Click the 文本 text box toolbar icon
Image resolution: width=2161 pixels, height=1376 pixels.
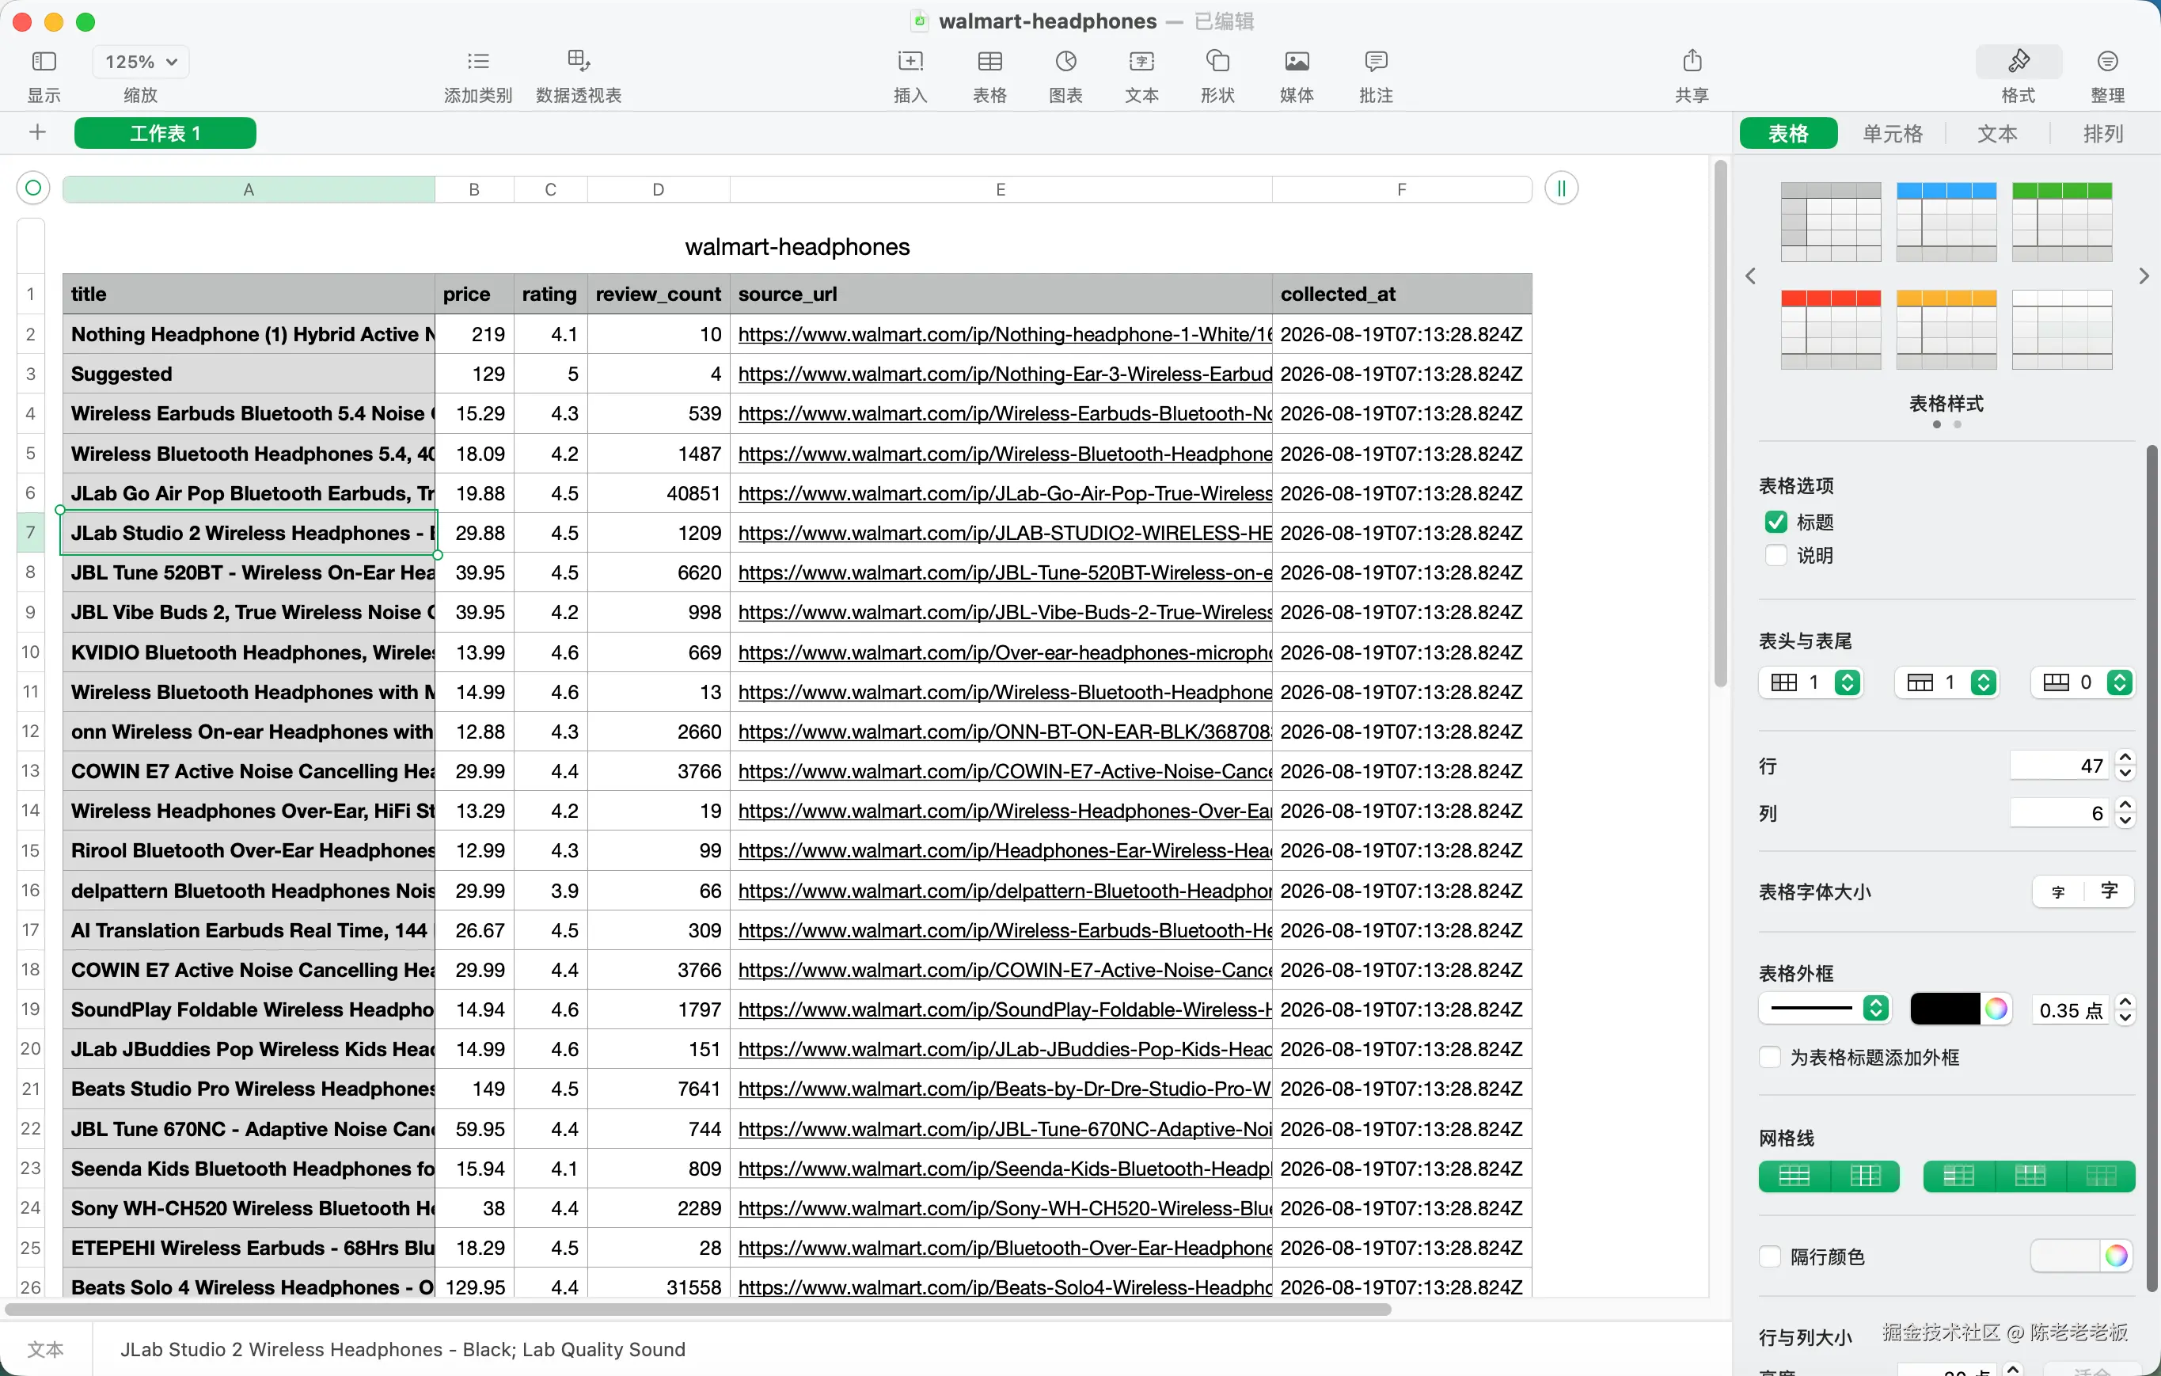(x=1141, y=61)
